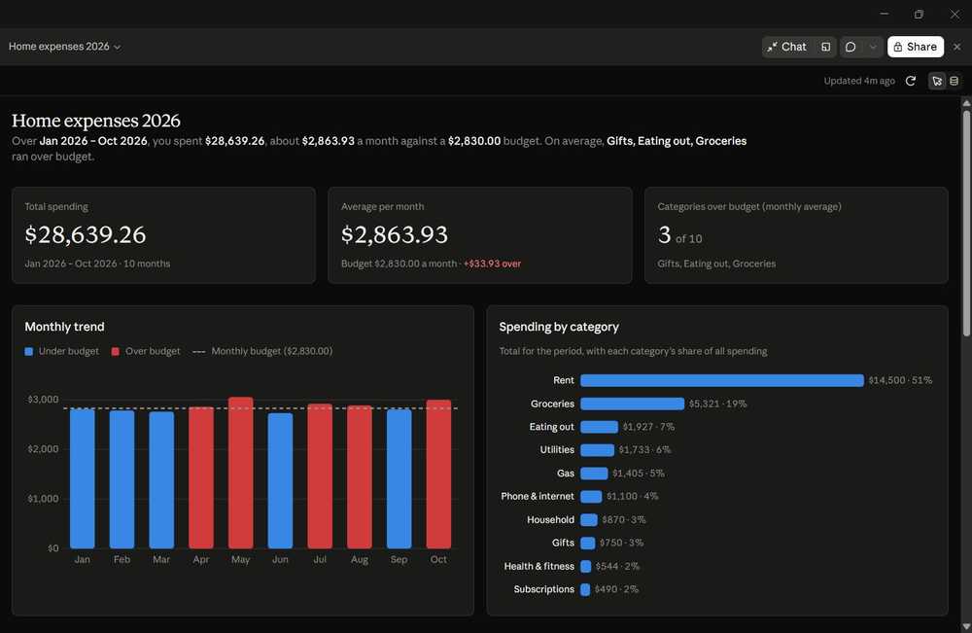Image resolution: width=972 pixels, height=633 pixels.
Task: Select the Jan bar in Monthly trend
Action: [x=83, y=478]
